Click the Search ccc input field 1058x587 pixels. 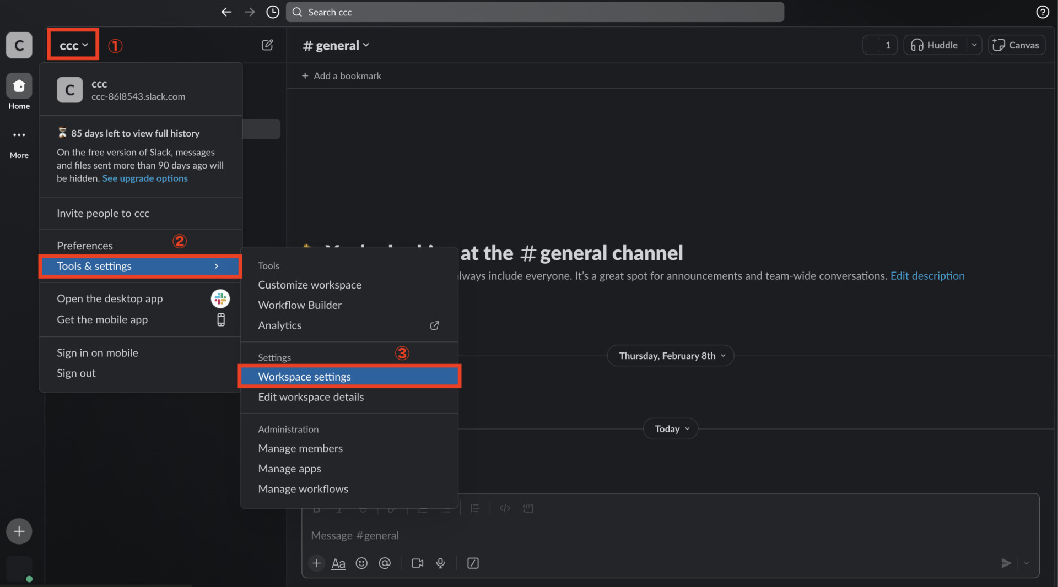[535, 12]
